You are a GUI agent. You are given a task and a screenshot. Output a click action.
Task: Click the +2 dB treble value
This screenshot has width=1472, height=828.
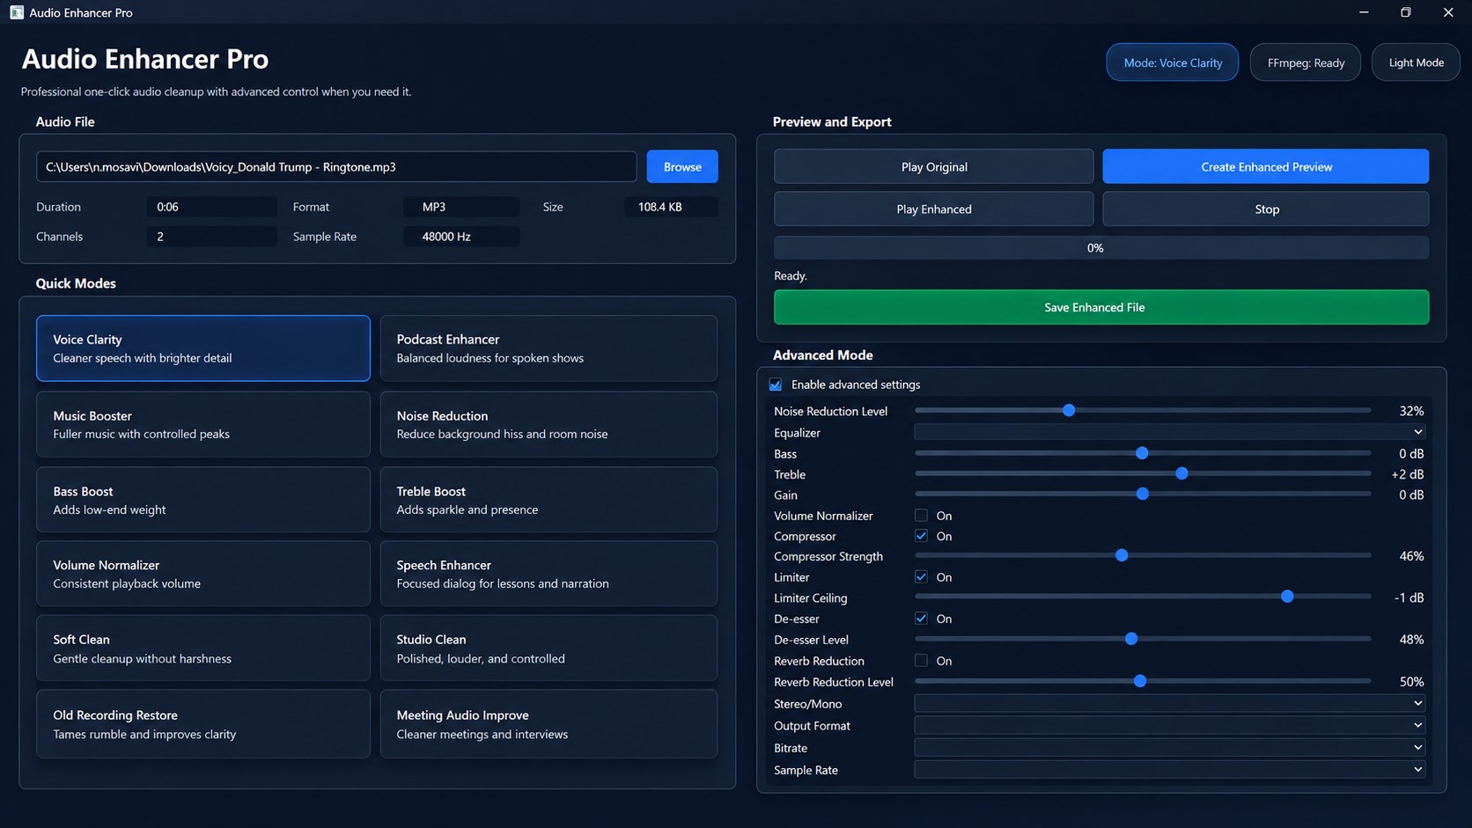[x=1407, y=474]
